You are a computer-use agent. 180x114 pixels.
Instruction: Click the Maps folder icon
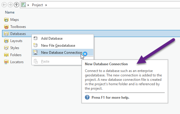(6, 20)
